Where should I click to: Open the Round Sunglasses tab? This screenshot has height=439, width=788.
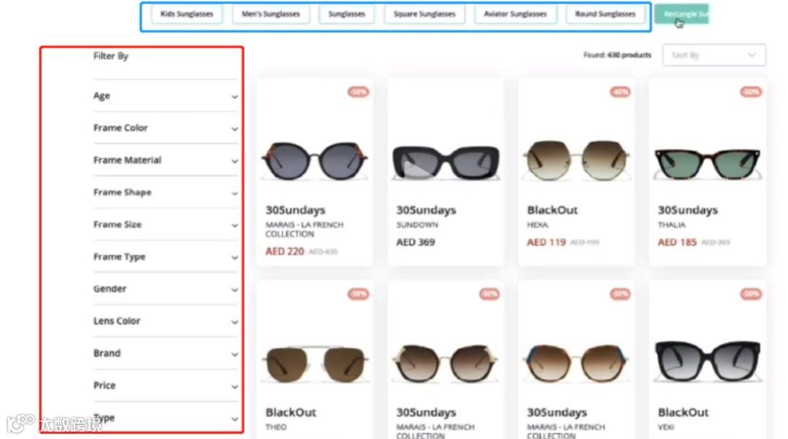click(x=605, y=14)
